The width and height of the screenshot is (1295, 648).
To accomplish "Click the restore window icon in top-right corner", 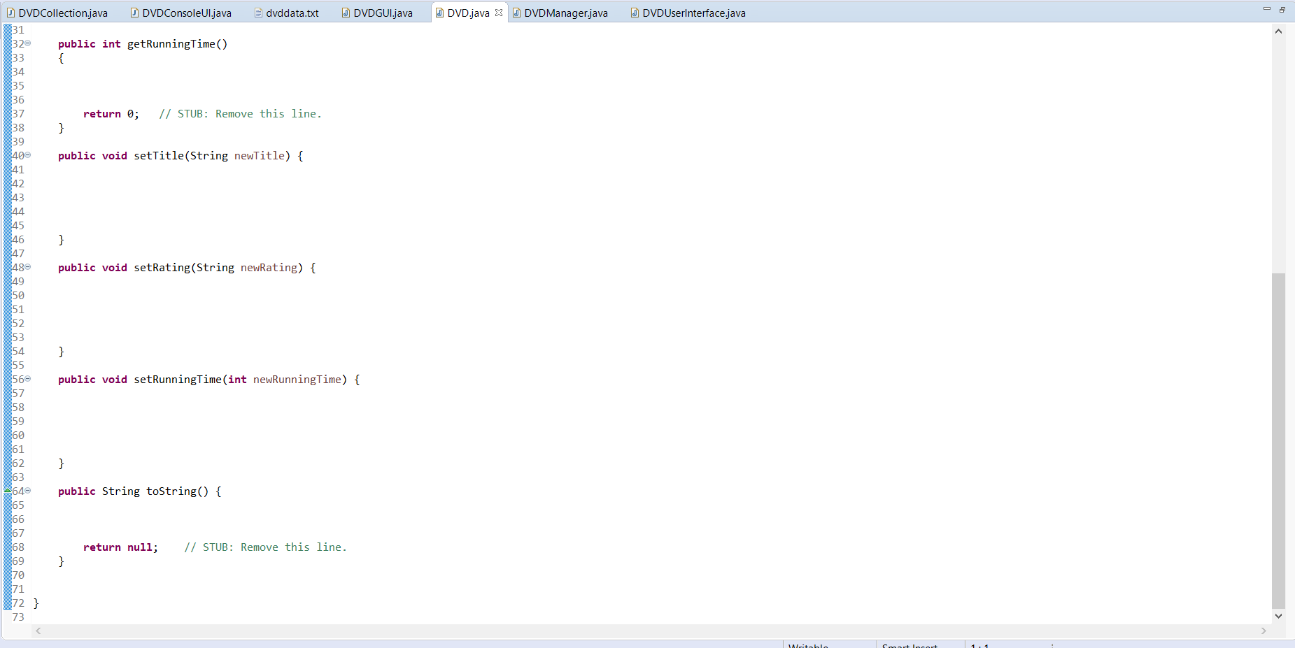I will (x=1282, y=9).
